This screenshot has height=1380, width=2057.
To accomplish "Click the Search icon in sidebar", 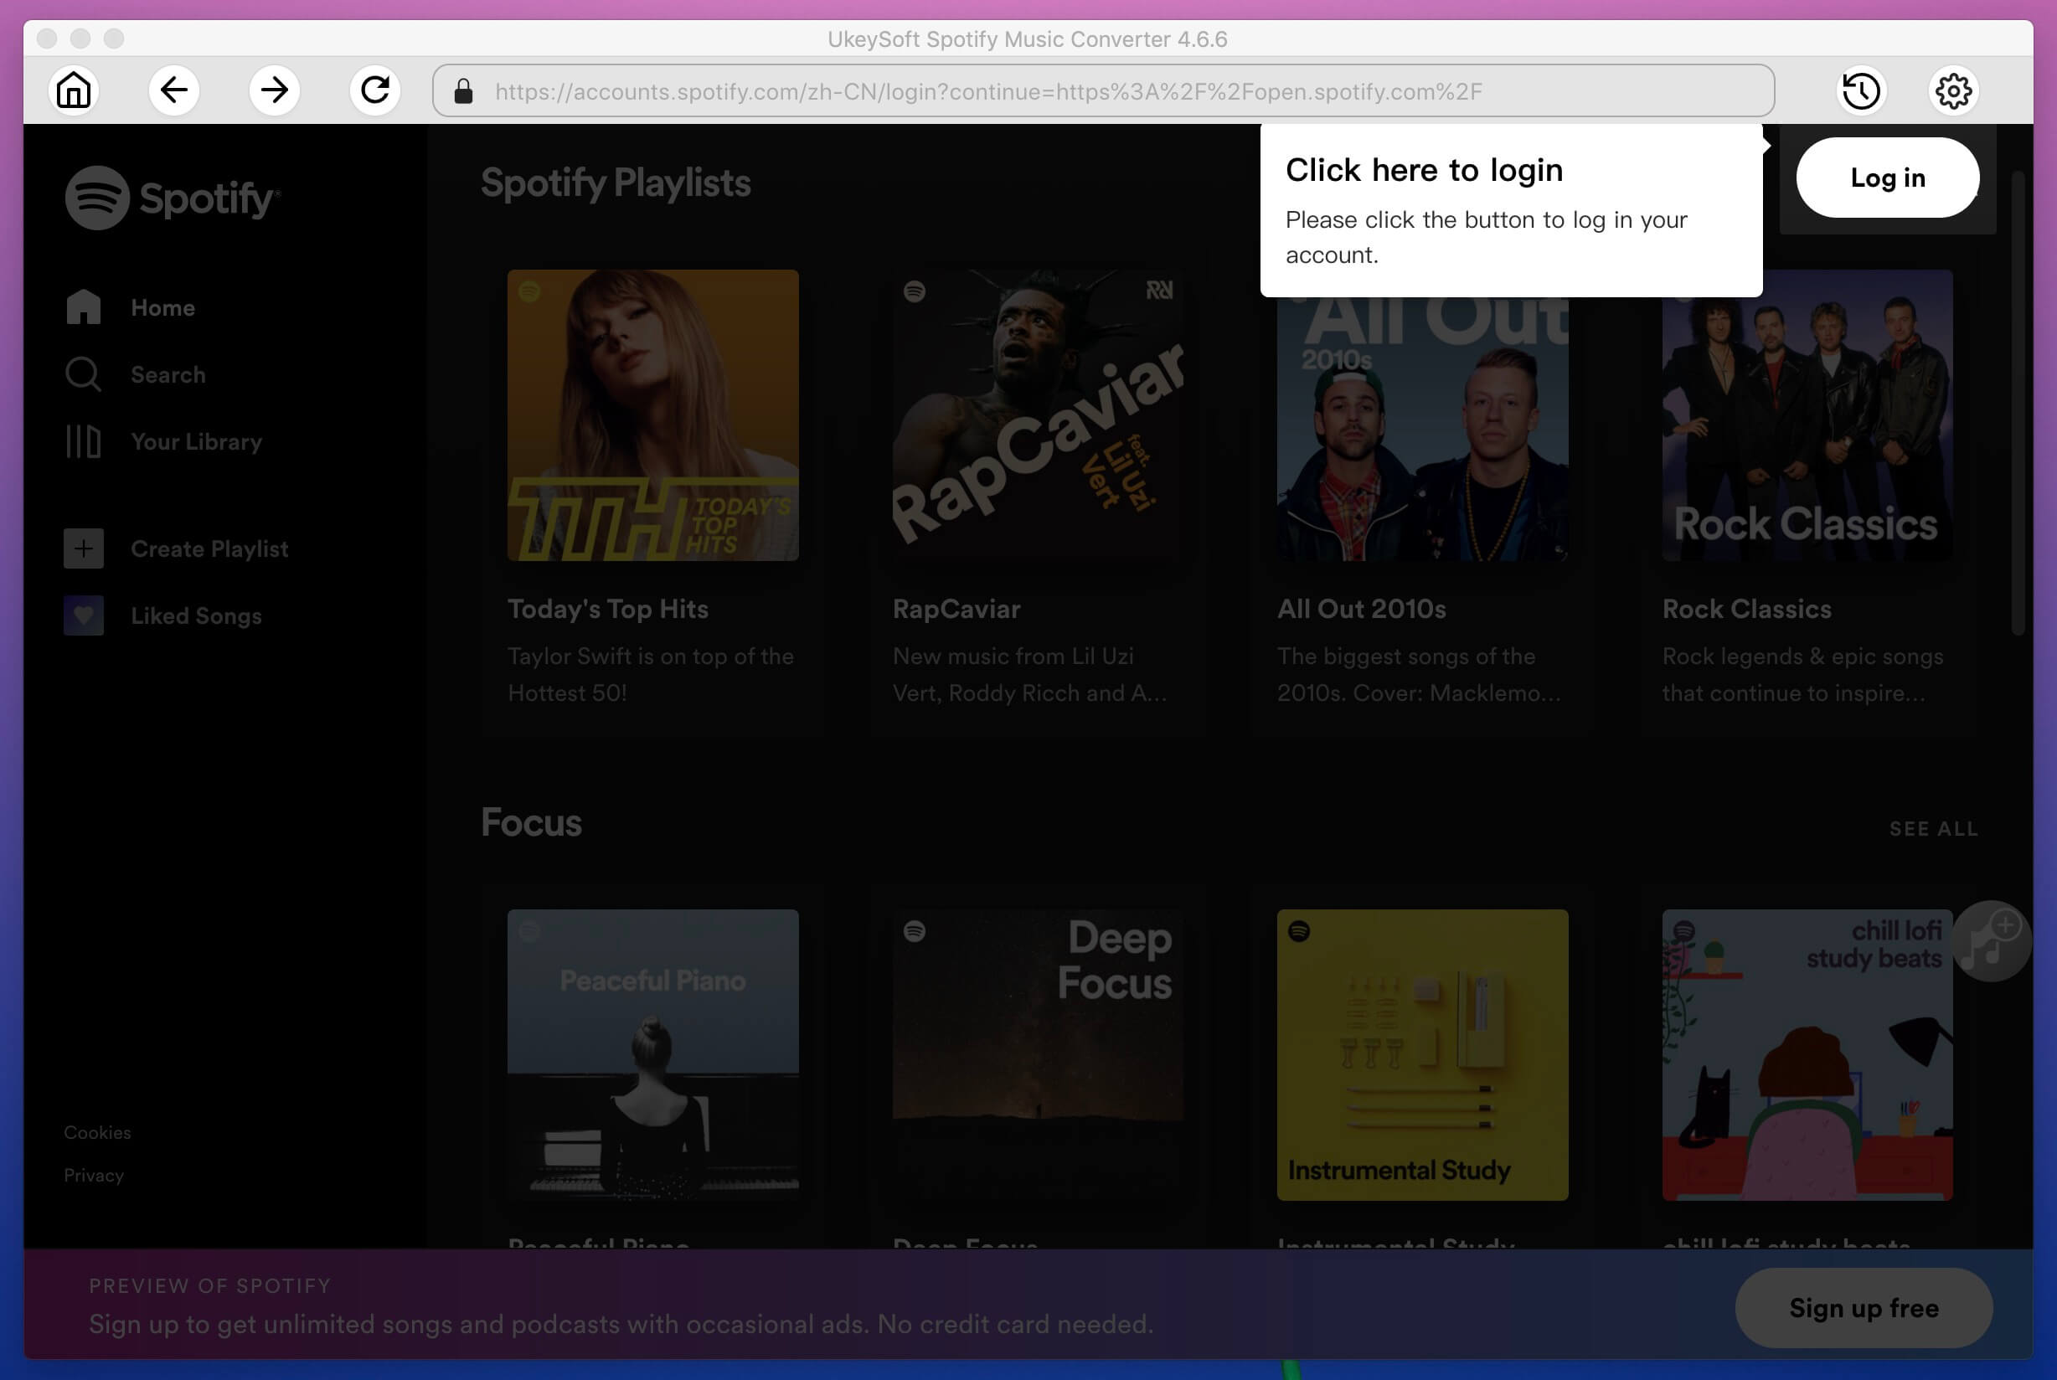I will pyautogui.click(x=83, y=374).
